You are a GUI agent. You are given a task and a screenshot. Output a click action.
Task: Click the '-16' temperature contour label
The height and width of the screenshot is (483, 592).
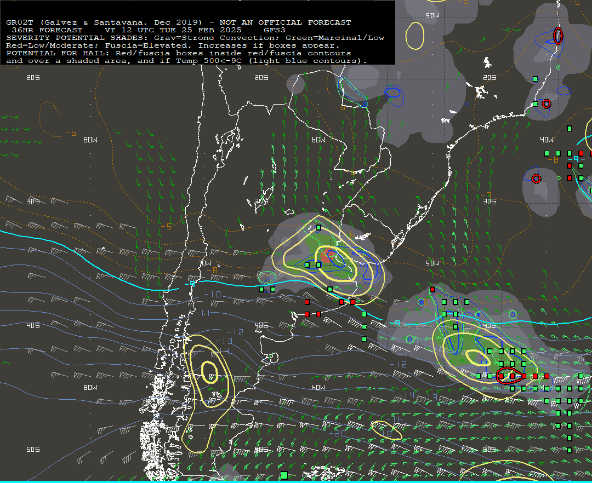(395, 419)
